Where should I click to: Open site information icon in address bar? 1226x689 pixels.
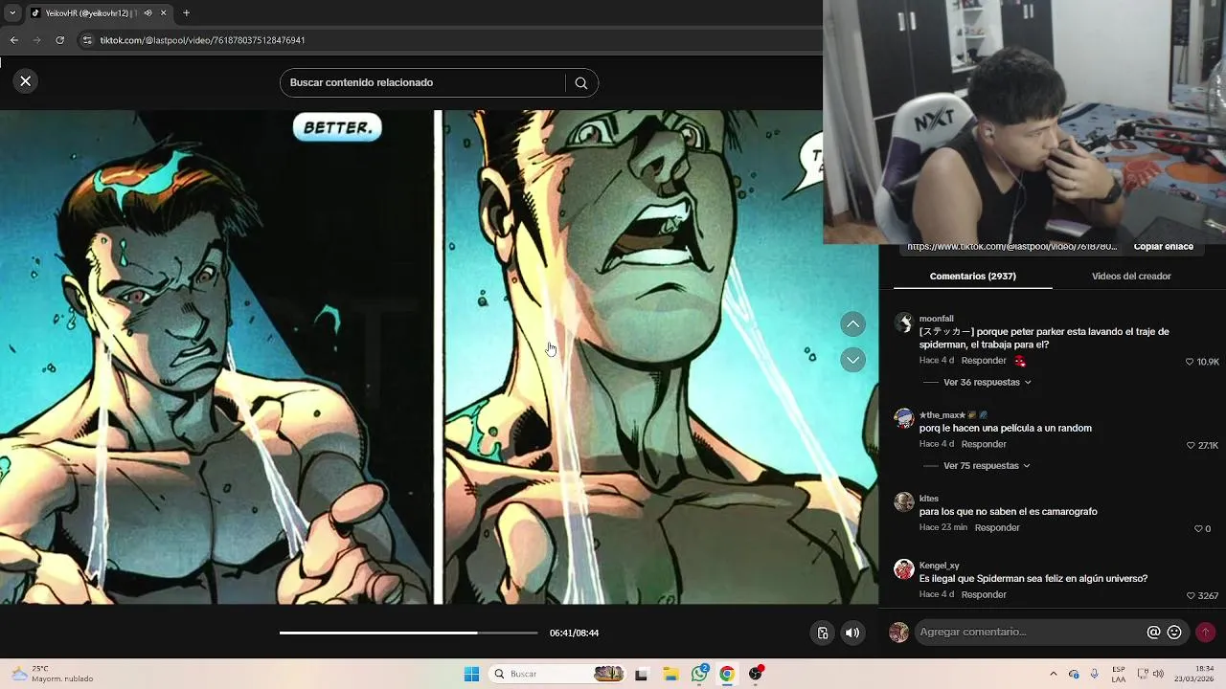click(87, 40)
